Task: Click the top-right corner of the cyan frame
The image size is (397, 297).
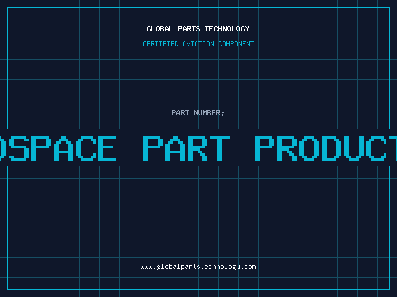Action: point(390,8)
